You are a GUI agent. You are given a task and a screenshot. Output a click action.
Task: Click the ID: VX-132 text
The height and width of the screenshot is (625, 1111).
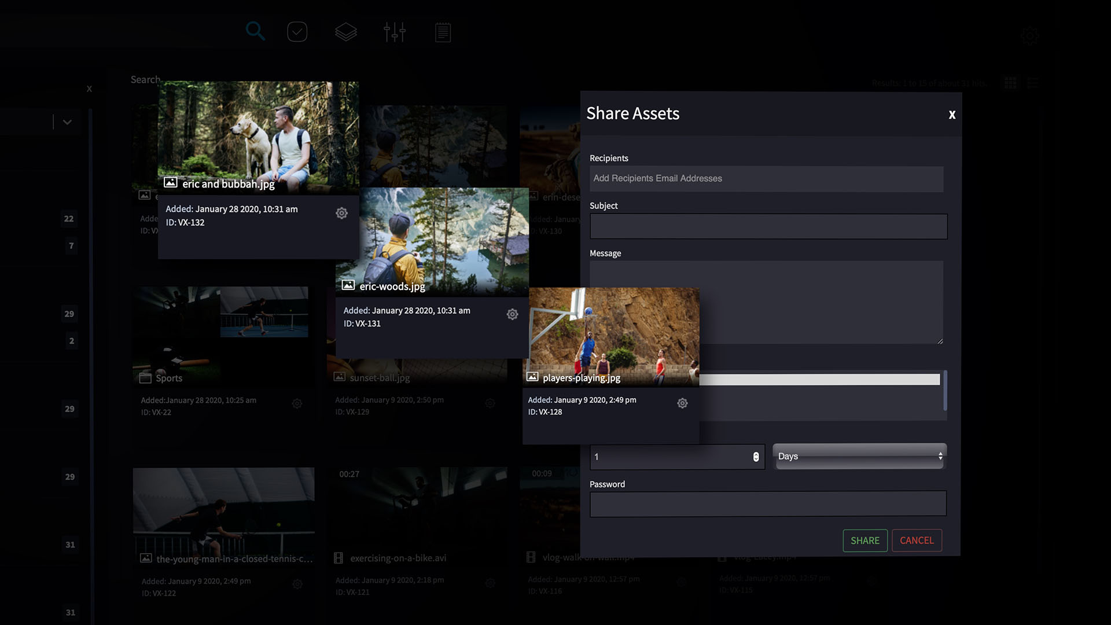185,223
